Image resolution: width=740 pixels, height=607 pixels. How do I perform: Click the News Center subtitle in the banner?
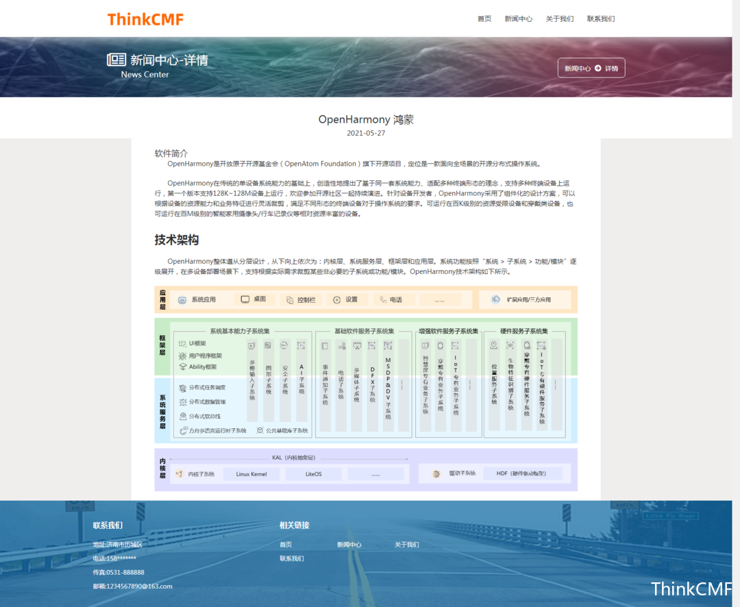click(x=145, y=75)
